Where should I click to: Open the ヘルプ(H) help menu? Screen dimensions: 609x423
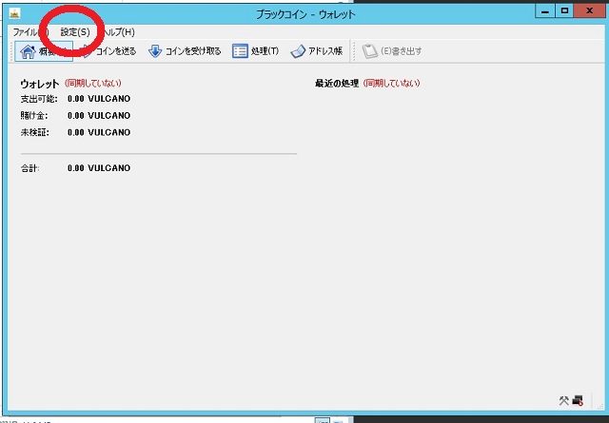[x=118, y=32]
